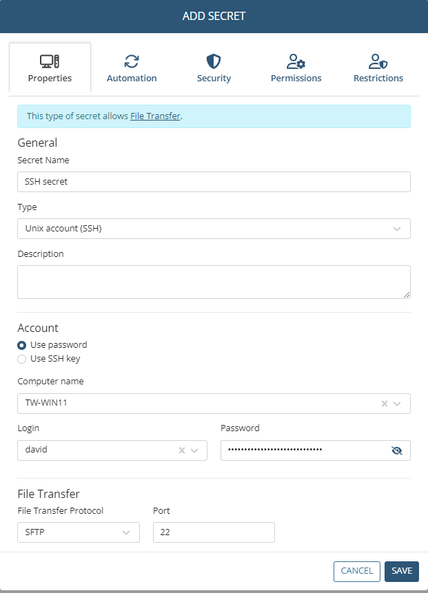
Task: Open the Type dropdown Unix account (SSH)
Action: pos(214,229)
